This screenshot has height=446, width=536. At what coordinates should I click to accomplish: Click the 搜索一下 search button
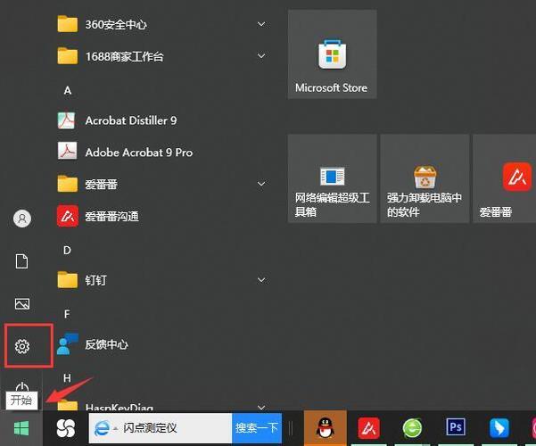pyautogui.click(x=257, y=428)
